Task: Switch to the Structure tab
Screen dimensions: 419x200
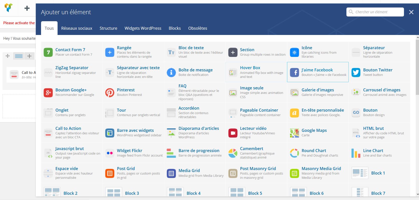Action: coord(108,28)
